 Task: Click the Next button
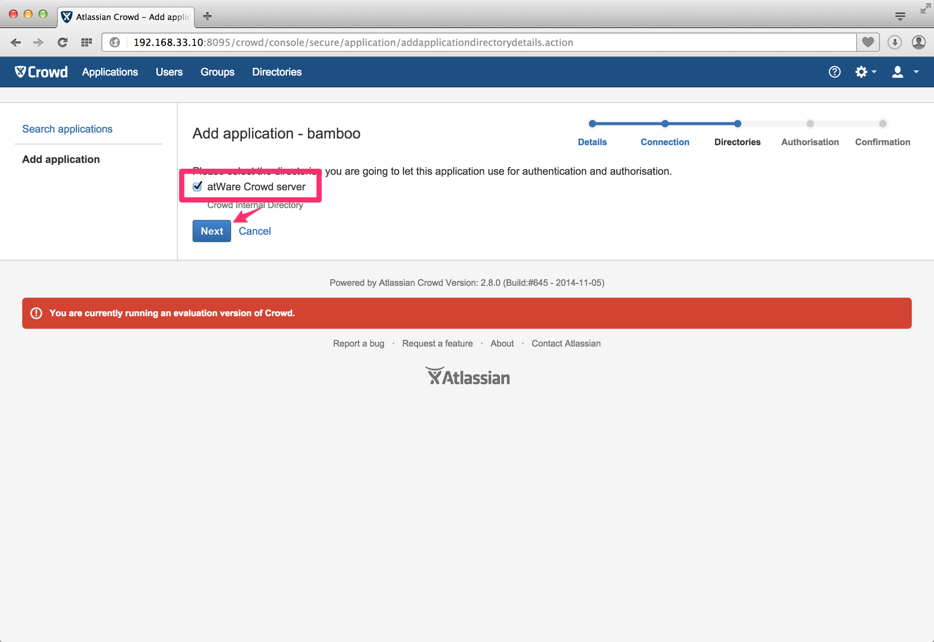pos(212,231)
